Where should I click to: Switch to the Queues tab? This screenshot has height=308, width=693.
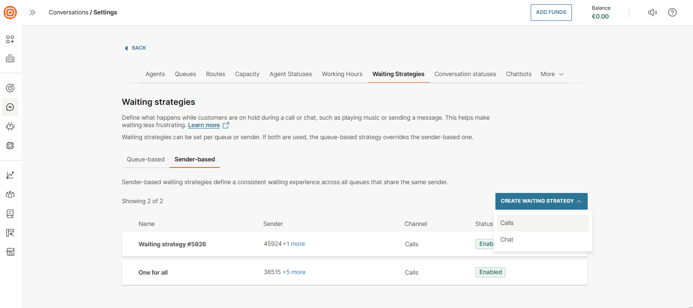(186, 74)
